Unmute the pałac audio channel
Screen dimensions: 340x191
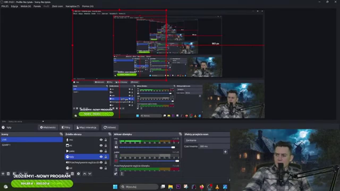pyautogui.click(x=116, y=161)
